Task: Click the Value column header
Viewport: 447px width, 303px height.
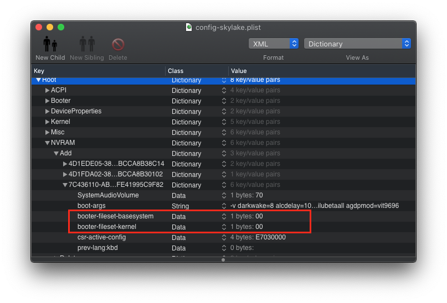Action: click(x=322, y=71)
